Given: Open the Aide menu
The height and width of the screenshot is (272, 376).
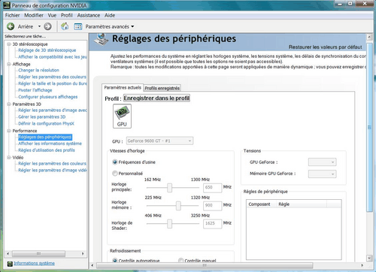Looking at the screenshot, I should [x=110, y=15].
